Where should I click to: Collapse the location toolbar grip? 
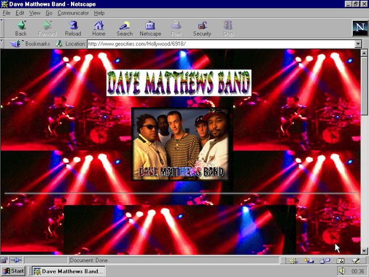click(2, 44)
